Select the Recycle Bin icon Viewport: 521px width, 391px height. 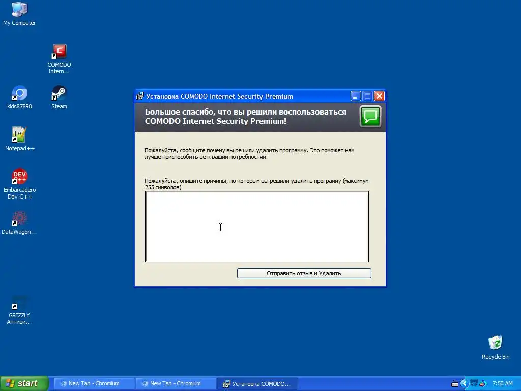click(496, 347)
